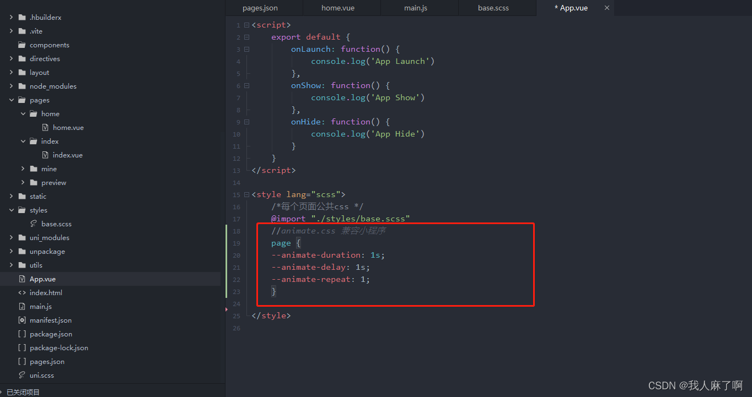The height and width of the screenshot is (397, 752).
Task: Click line number 17 in gutter
Action: [x=237, y=219]
